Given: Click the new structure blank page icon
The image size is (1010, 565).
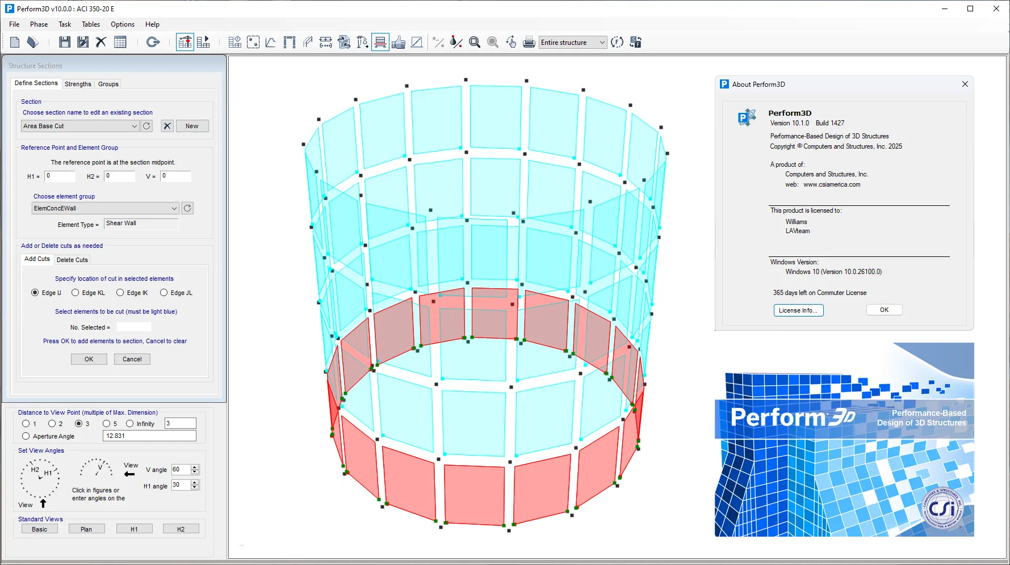Looking at the screenshot, I should coord(15,42).
